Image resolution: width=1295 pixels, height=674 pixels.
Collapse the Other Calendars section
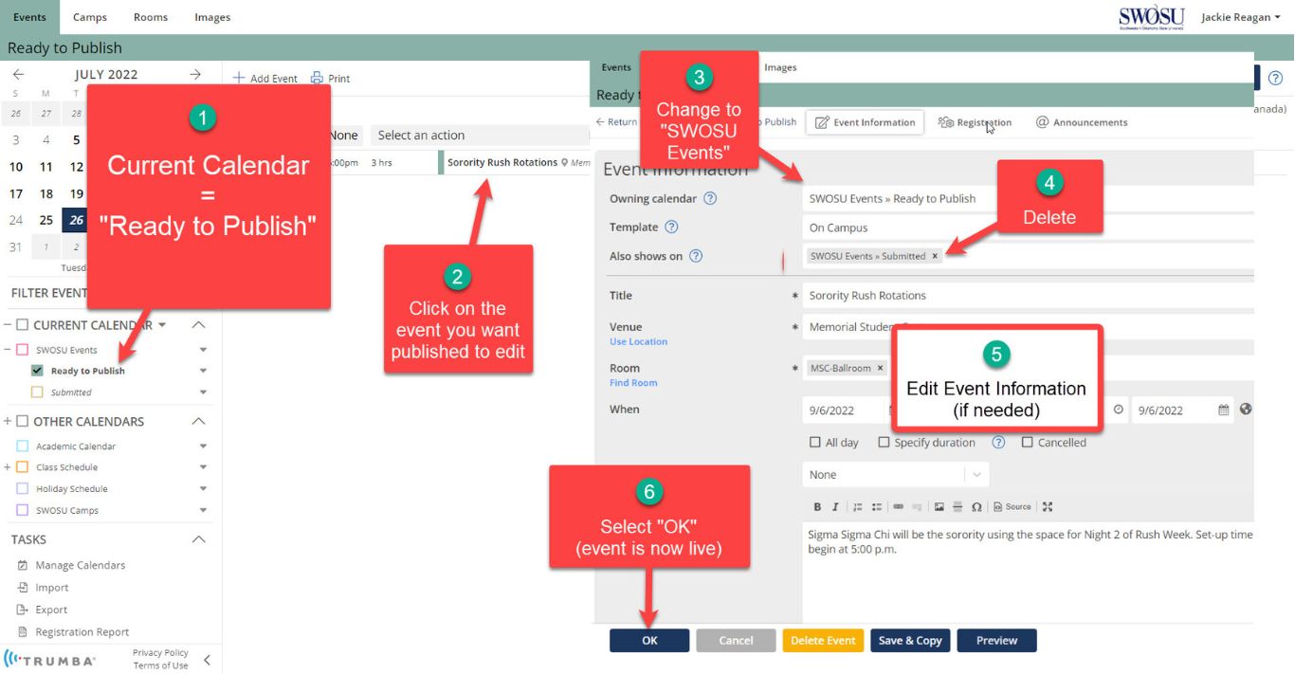pos(198,422)
